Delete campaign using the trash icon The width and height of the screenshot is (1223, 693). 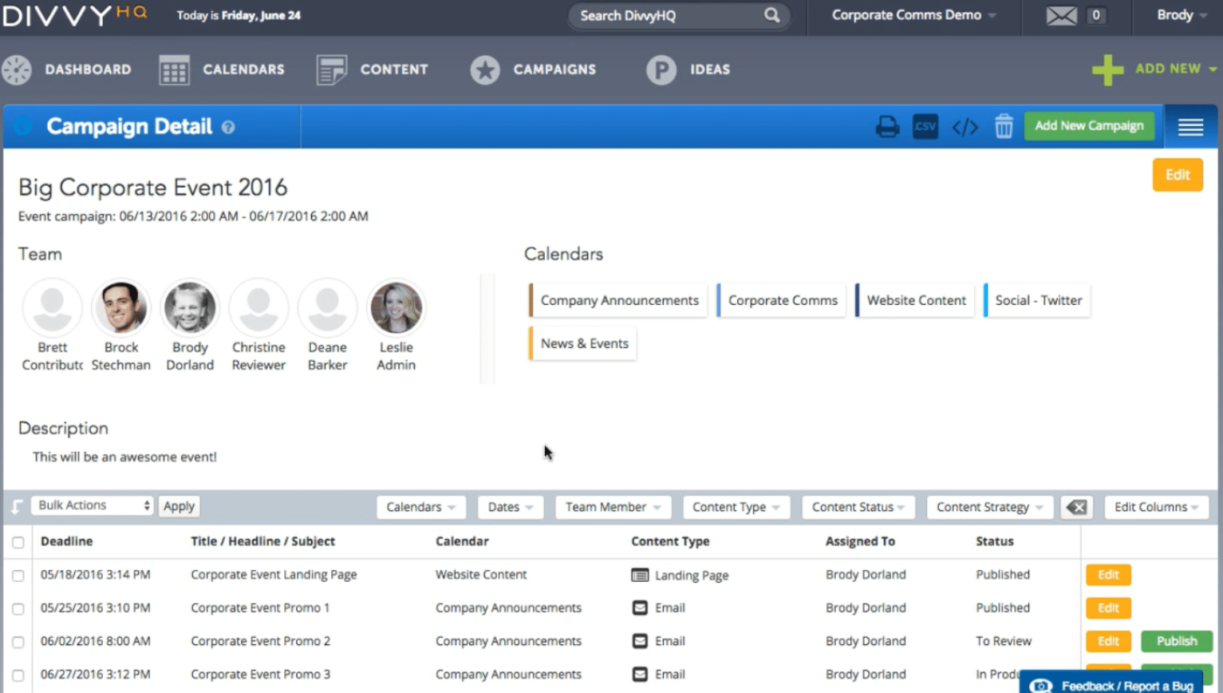pyautogui.click(x=1004, y=126)
